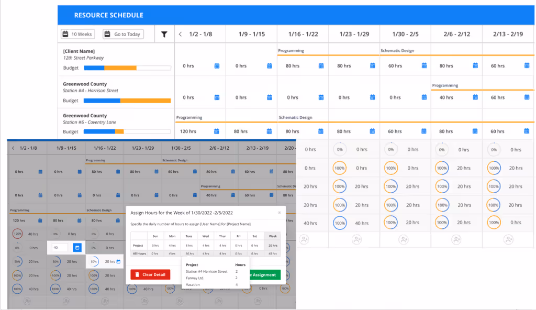Open calendar beside 120 hrs in dimmed schedule
The image size is (536, 310).
[40, 220]
